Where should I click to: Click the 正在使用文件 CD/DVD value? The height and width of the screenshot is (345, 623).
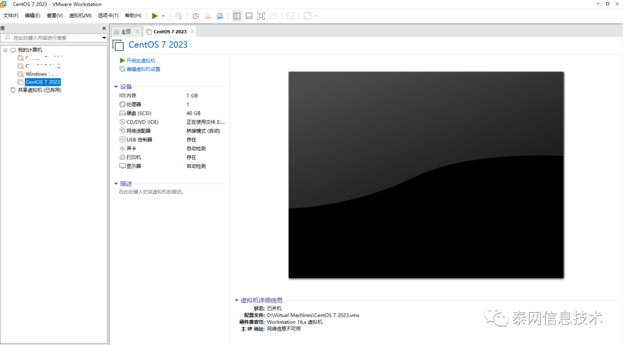click(x=205, y=122)
